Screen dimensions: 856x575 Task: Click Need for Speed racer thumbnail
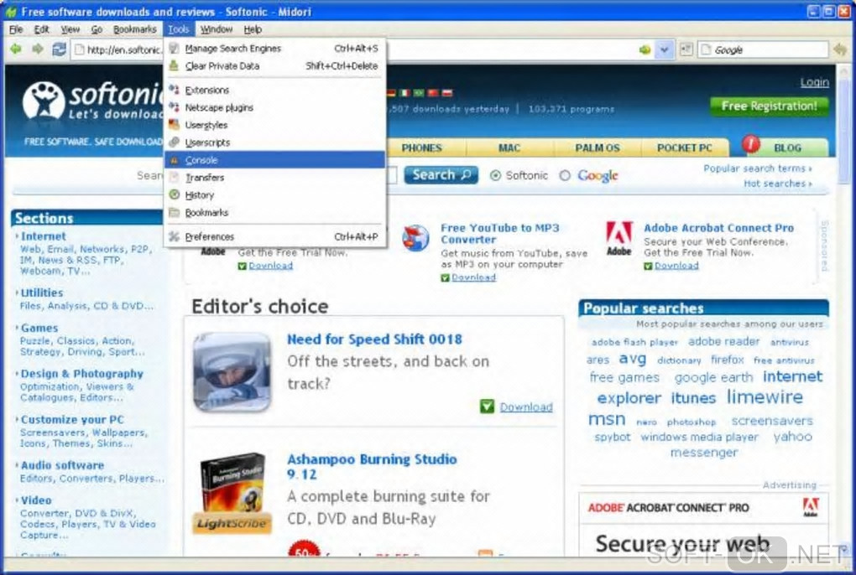click(x=232, y=371)
